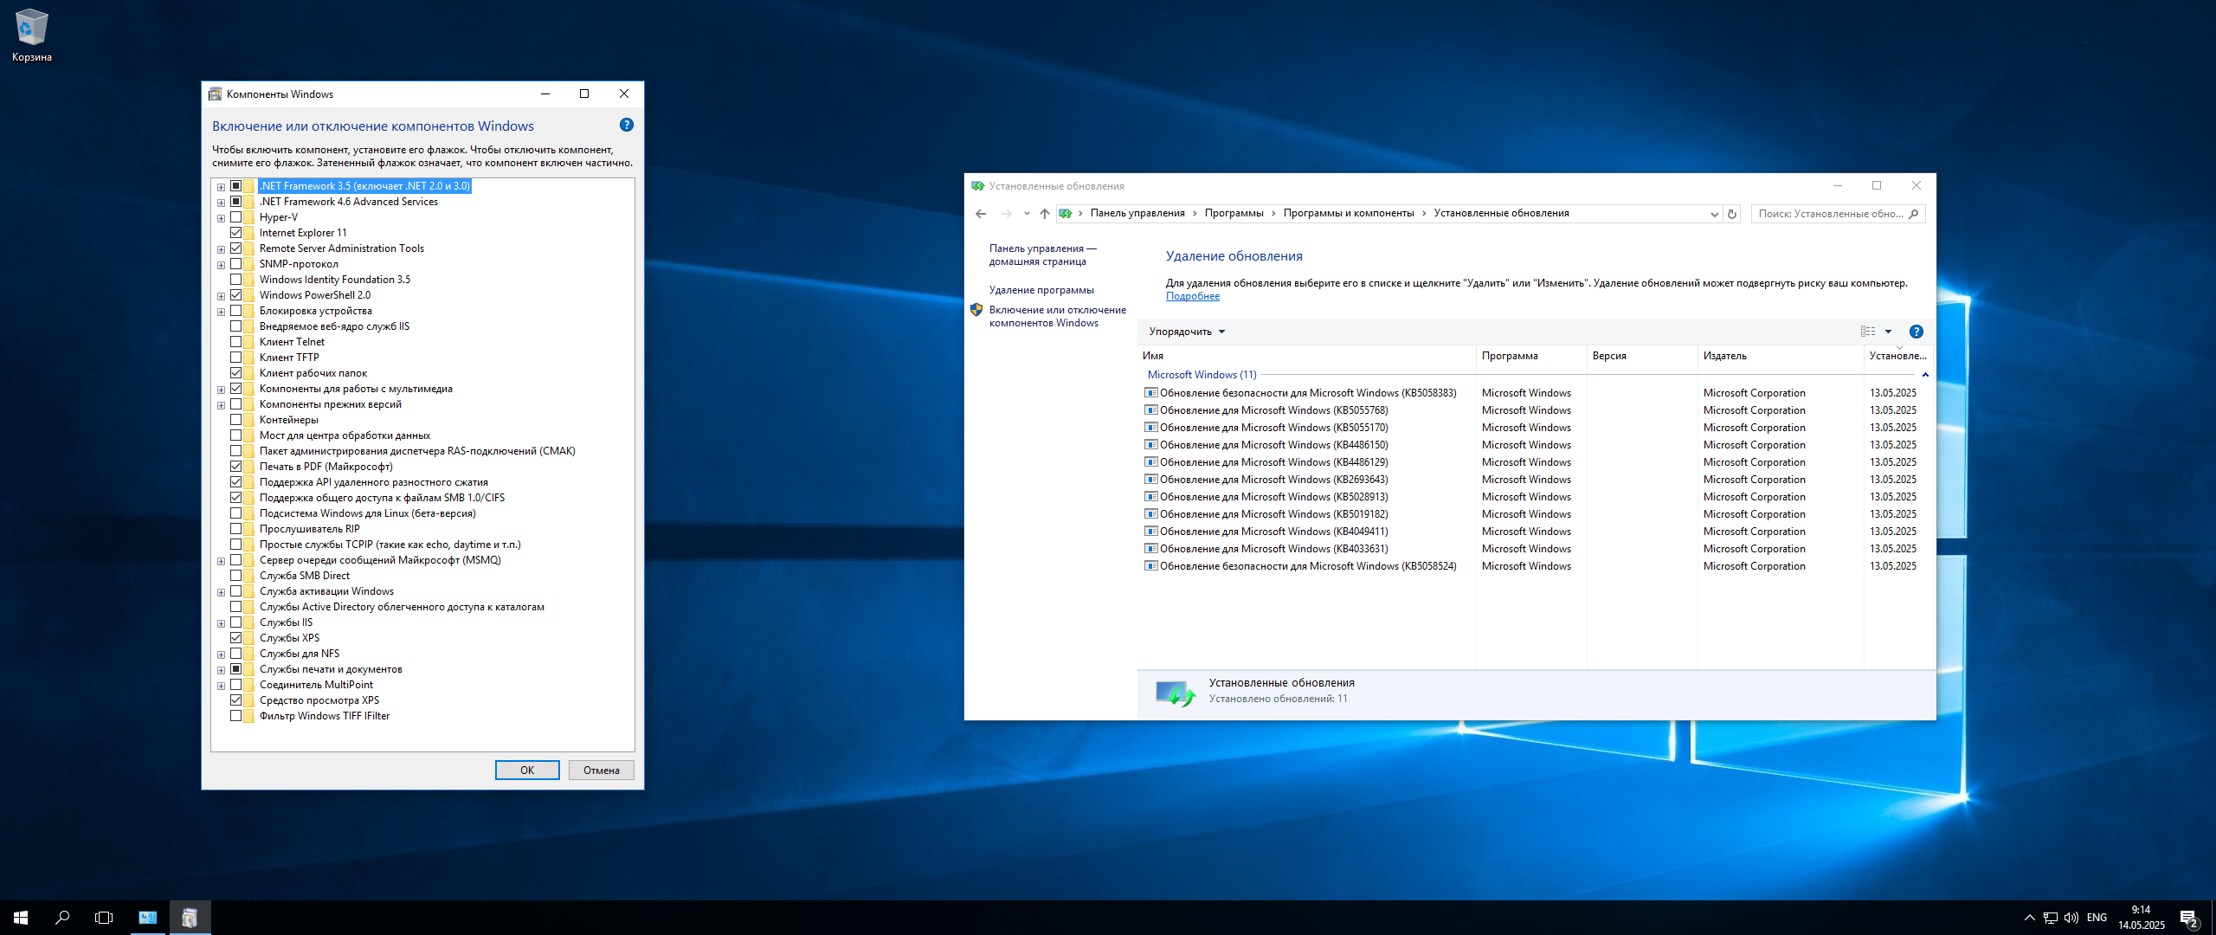Click the Панель управления breadcrumb
This screenshot has width=2216, height=935.
coord(1137,213)
